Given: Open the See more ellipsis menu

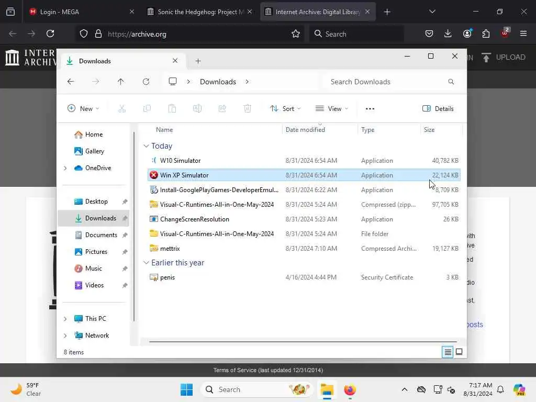Looking at the screenshot, I should tap(370, 109).
